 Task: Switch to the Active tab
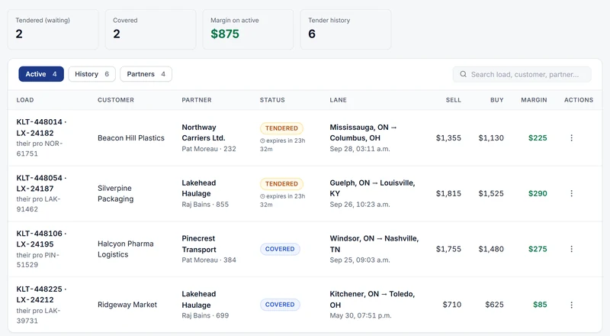[x=41, y=74]
